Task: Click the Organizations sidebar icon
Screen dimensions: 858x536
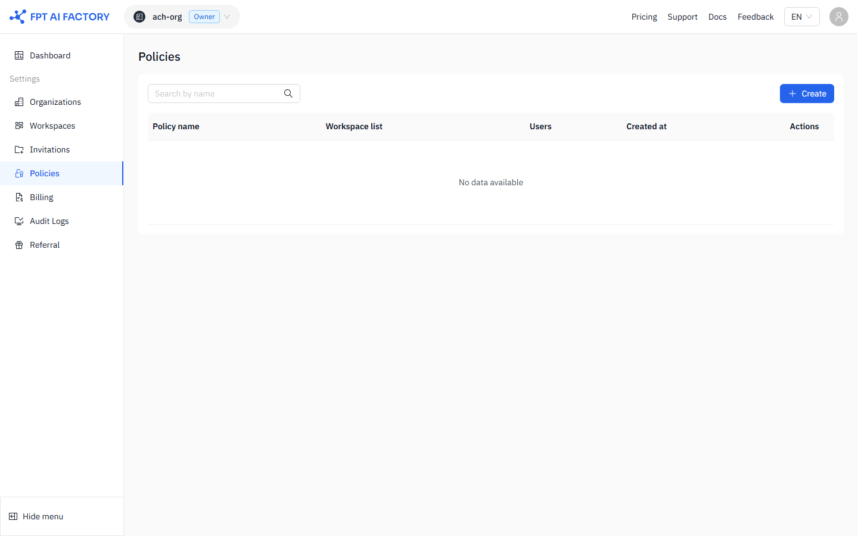Action: pyautogui.click(x=19, y=102)
